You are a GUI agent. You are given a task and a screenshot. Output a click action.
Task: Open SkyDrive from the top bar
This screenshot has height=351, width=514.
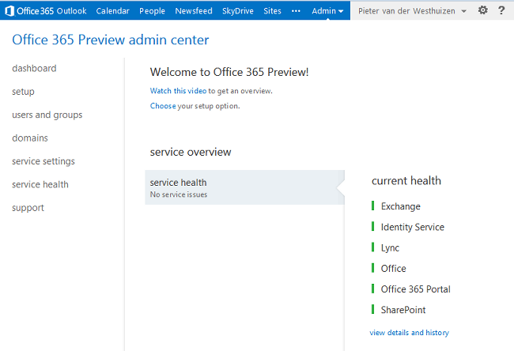[x=238, y=11]
